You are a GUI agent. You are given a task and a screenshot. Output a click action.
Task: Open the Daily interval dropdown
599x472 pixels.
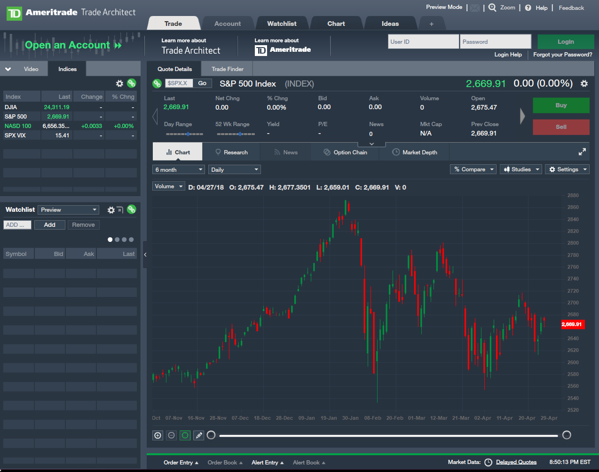click(x=235, y=169)
